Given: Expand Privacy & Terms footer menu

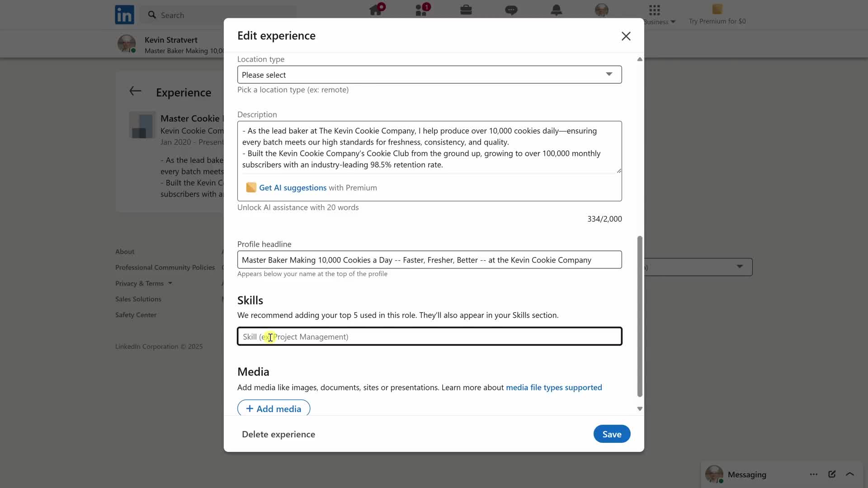Looking at the screenshot, I should click(144, 283).
